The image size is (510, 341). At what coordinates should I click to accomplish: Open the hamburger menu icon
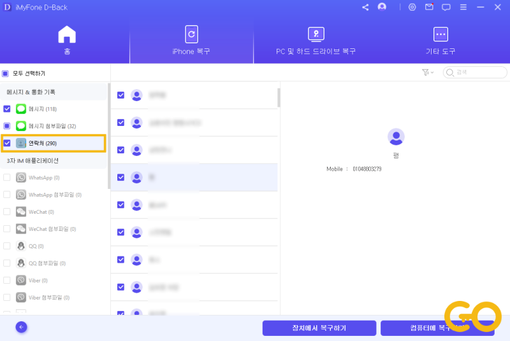463,7
